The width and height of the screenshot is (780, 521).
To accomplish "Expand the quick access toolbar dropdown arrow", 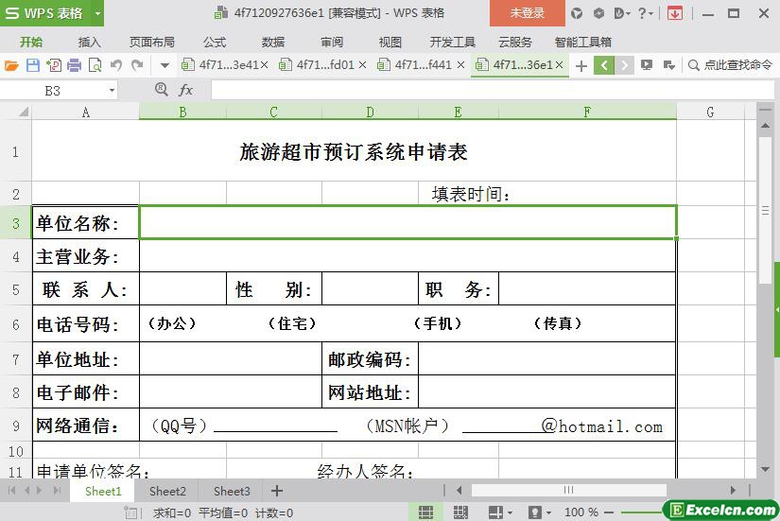I will point(165,65).
